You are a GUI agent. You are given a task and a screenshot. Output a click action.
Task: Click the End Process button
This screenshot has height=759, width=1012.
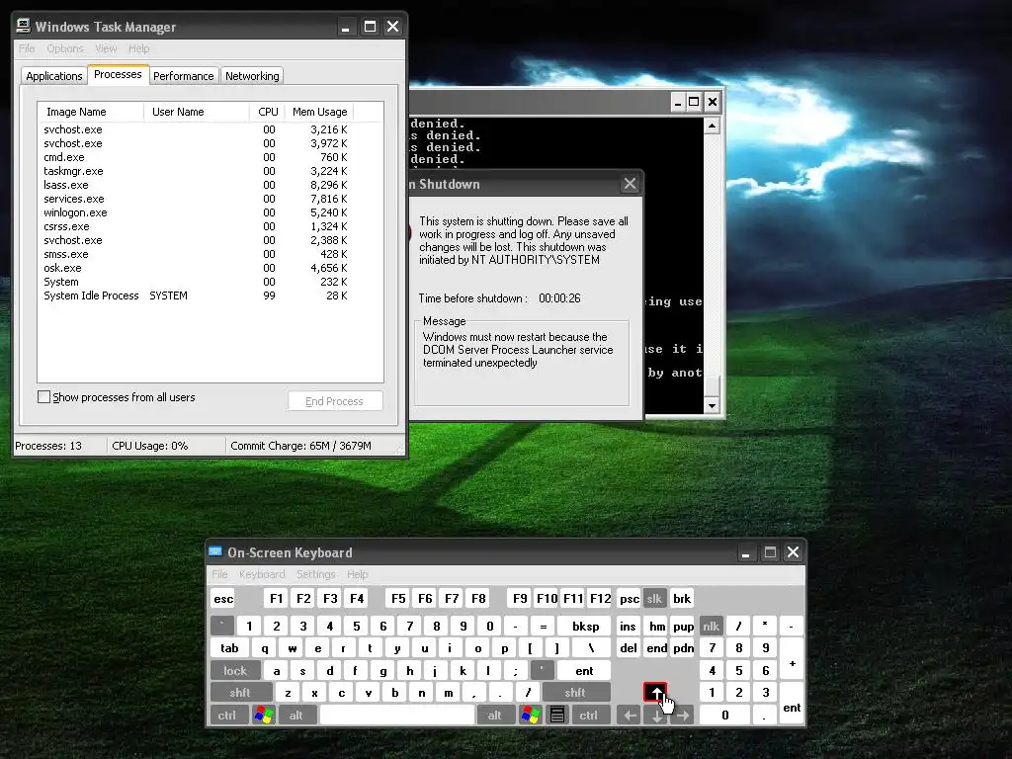[335, 401]
